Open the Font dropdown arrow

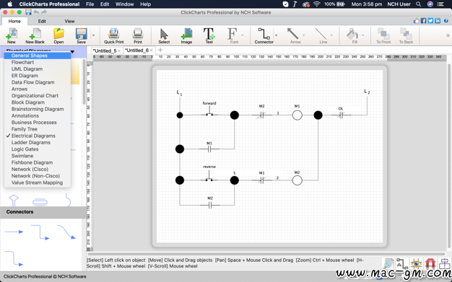coord(242,35)
